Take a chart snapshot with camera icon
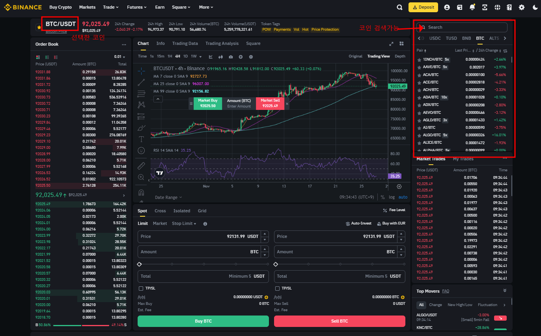The width and height of the screenshot is (541, 336). [x=231, y=56]
